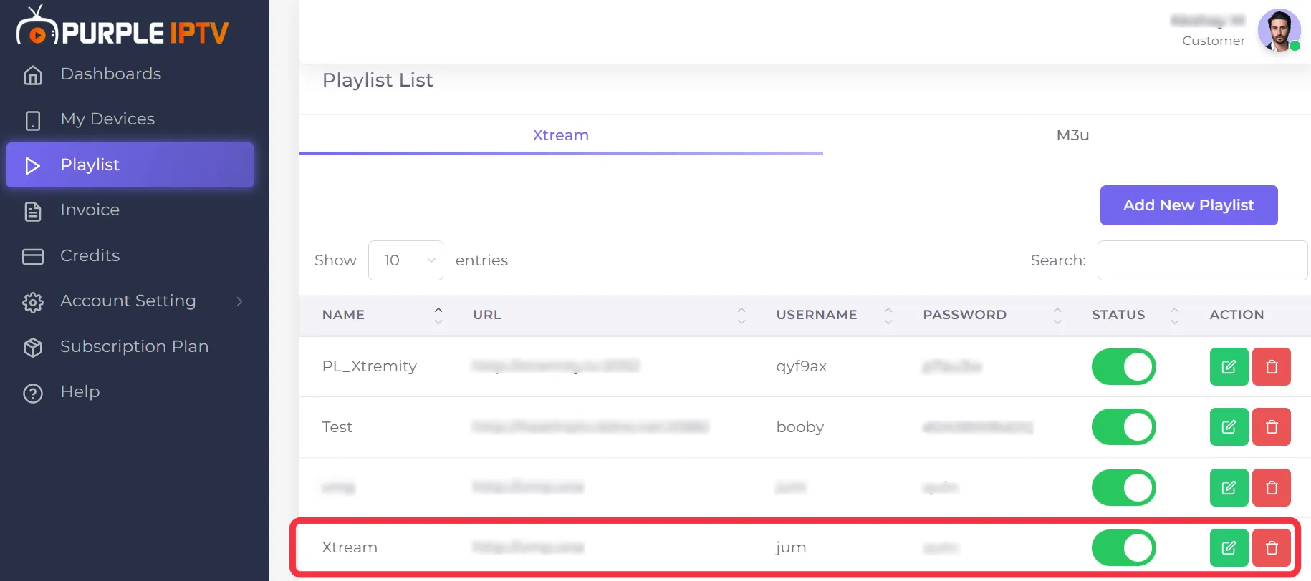Delete the third playlist row
Image resolution: width=1311 pixels, height=581 pixels.
click(1272, 488)
